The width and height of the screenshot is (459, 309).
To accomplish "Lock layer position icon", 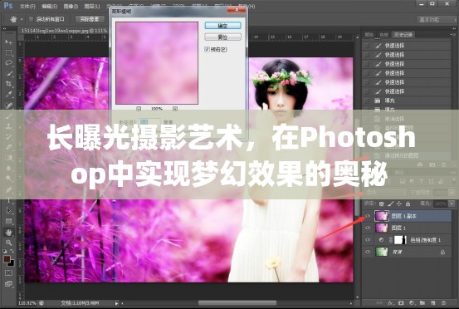I will click(399, 204).
